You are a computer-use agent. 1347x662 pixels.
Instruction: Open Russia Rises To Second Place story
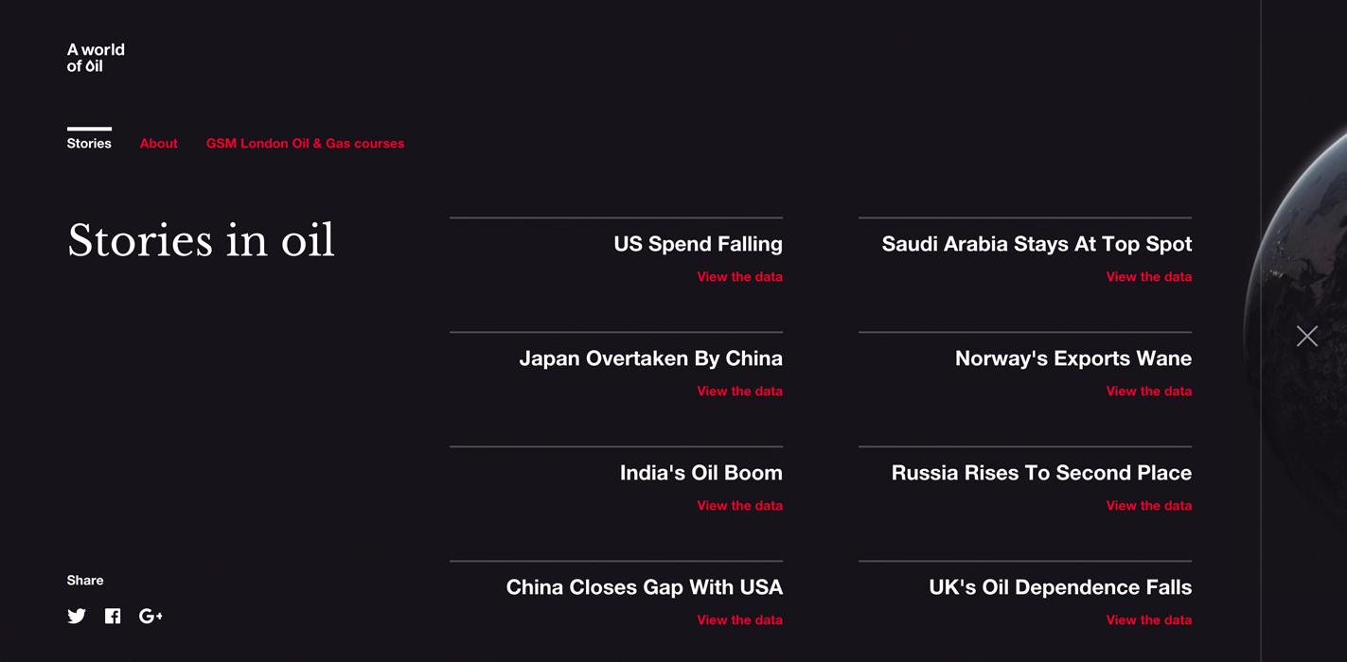(1041, 473)
